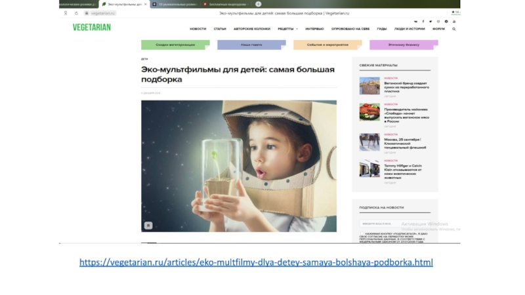Screen dimensions: 525x295
Task: Open the Facebook social icon
Action: click(x=423, y=22)
